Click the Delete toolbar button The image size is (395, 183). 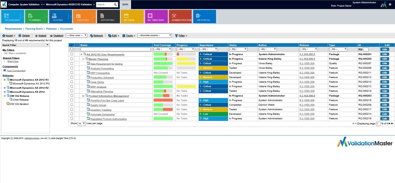(x=24, y=36)
